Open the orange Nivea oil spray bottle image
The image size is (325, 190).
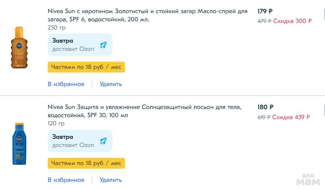pos(19,48)
